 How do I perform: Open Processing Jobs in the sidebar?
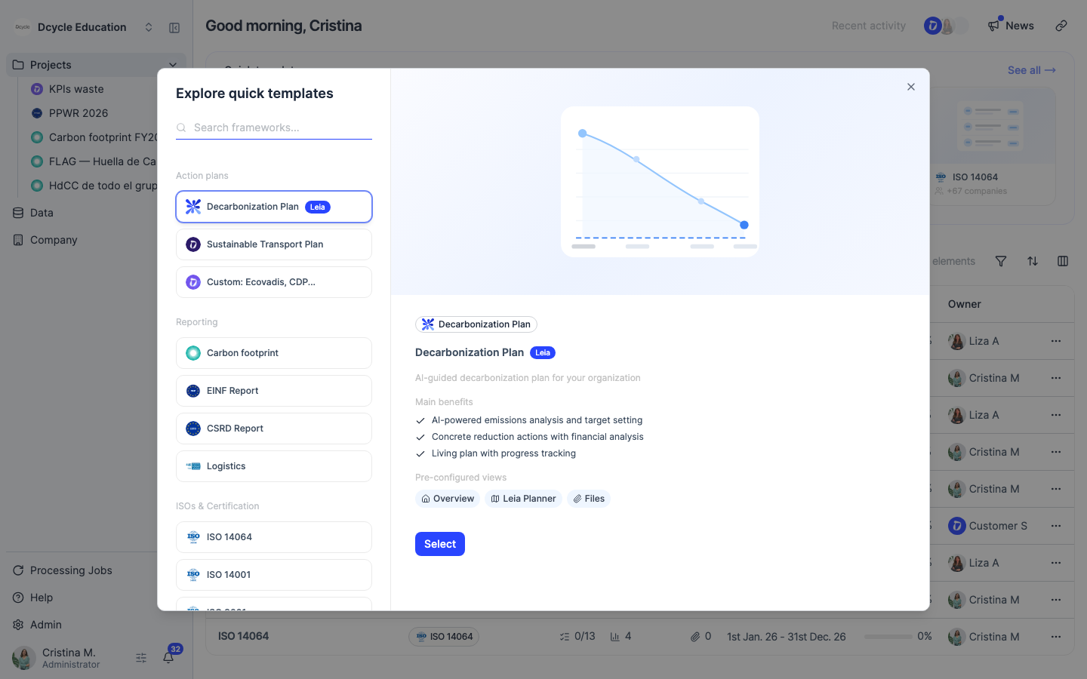(x=71, y=570)
